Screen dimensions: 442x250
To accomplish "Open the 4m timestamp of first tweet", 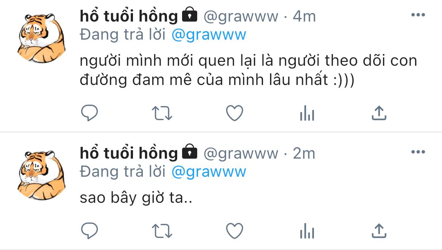I will pos(304,16).
